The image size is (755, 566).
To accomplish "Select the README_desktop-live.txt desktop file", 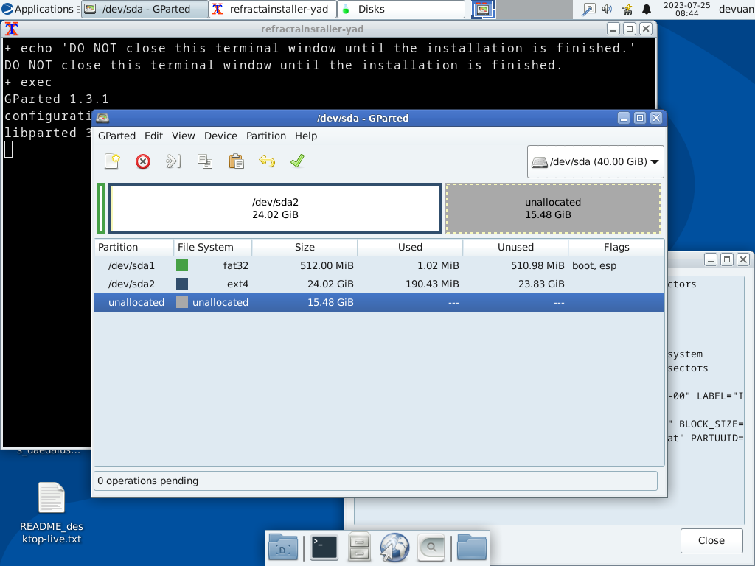I will pos(52,513).
